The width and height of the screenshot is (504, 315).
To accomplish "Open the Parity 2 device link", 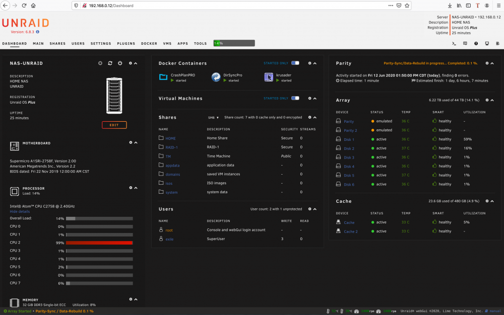I will coord(350,130).
